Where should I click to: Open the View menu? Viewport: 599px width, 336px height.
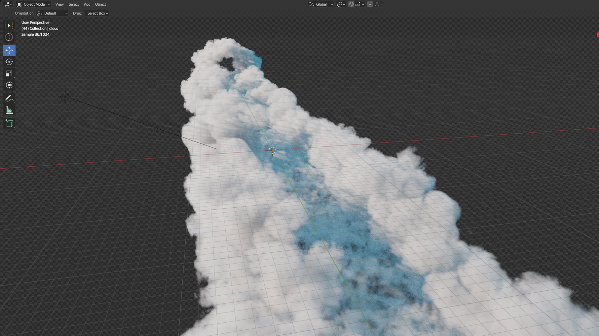coord(59,4)
